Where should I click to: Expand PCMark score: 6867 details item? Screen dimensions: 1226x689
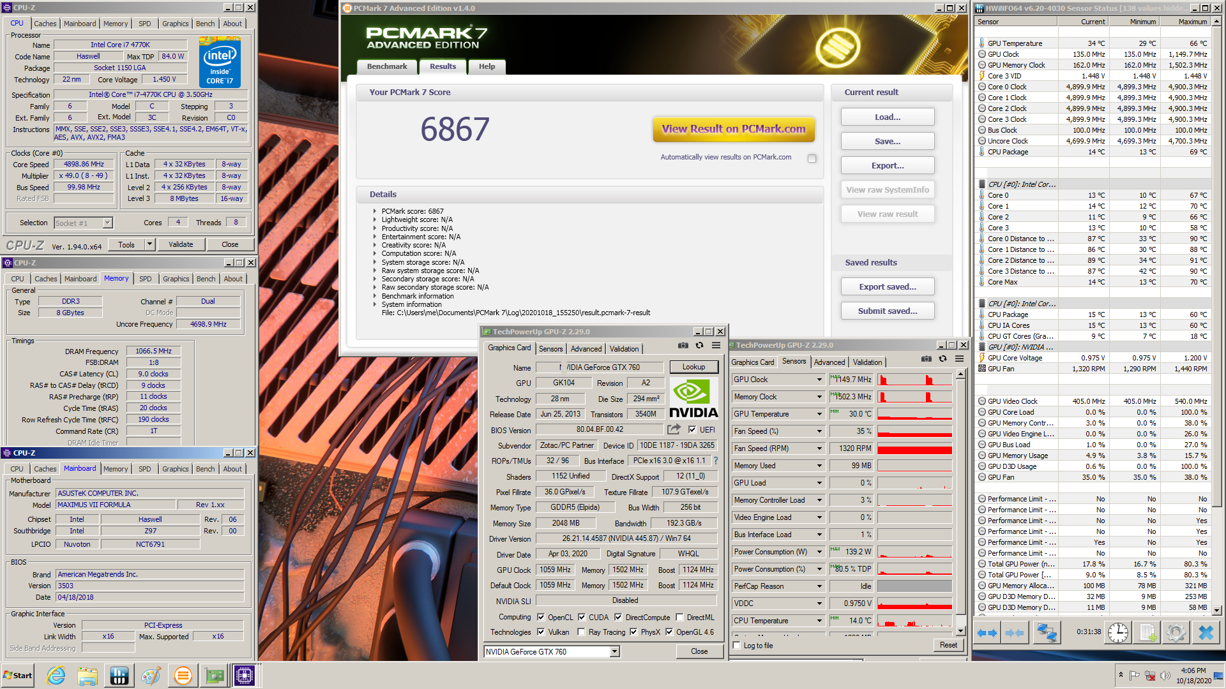375,211
